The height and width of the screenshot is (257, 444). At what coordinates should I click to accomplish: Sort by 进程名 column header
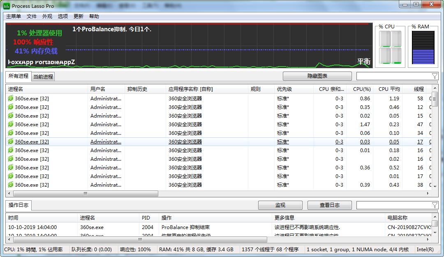tap(47, 89)
